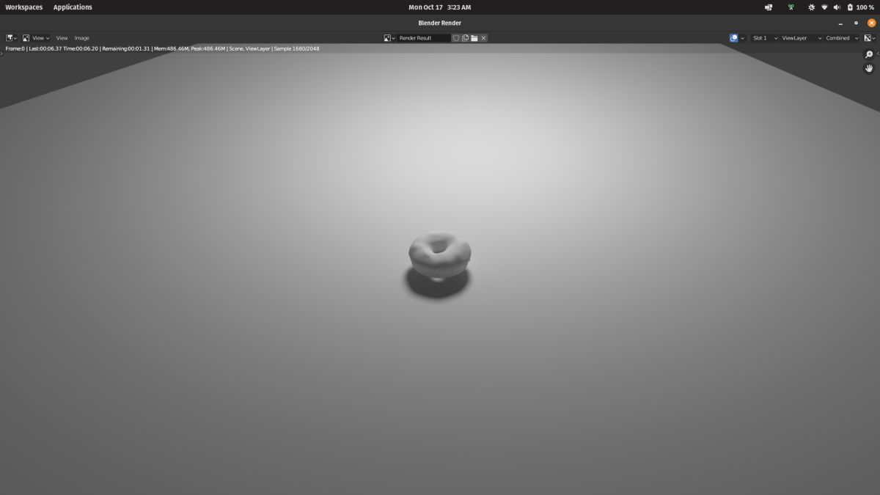Open the Combined render pass dropdown
The height and width of the screenshot is (495, 880).
click(842, 38)
